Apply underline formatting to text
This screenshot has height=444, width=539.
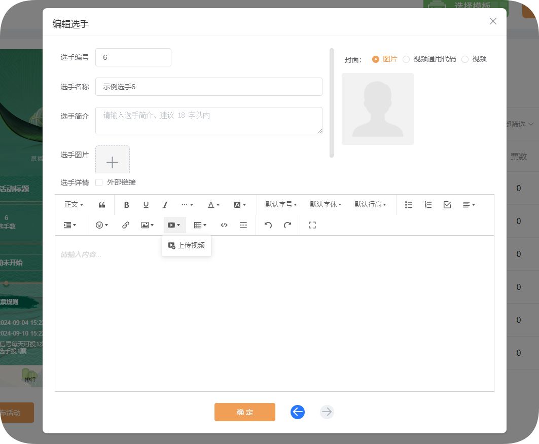click(146, 205)
